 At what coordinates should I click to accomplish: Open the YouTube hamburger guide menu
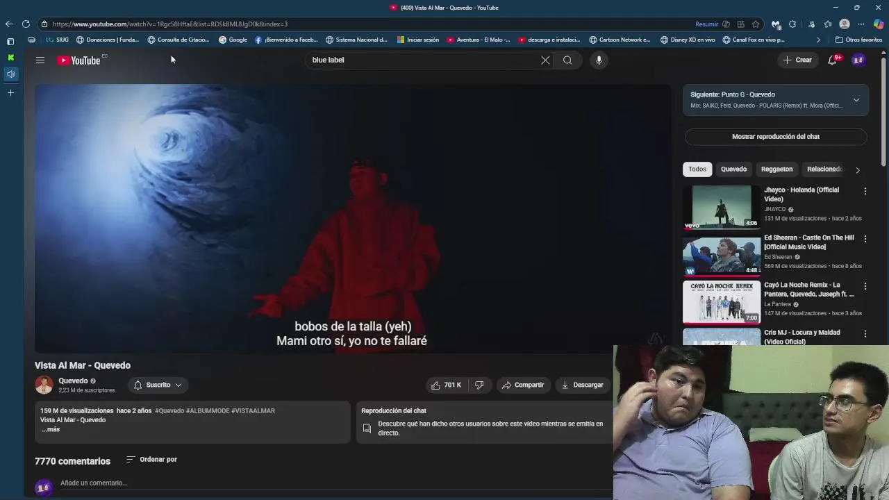(40, 60)
